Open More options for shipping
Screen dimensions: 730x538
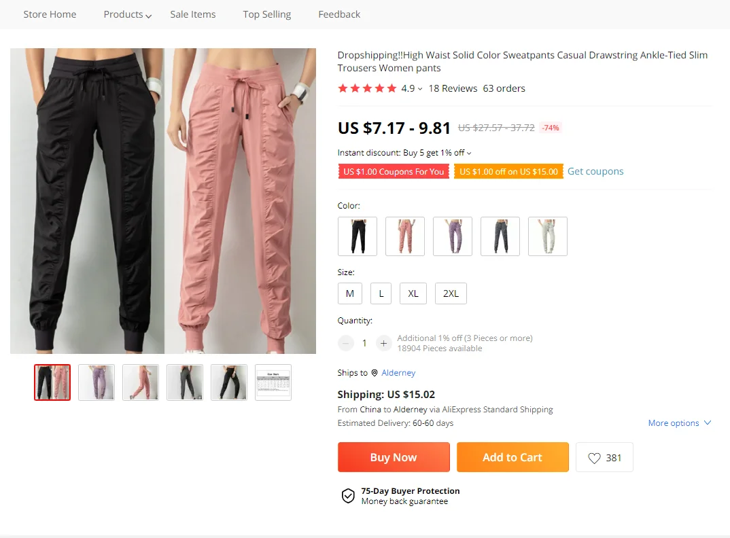(x=680, y=423)
